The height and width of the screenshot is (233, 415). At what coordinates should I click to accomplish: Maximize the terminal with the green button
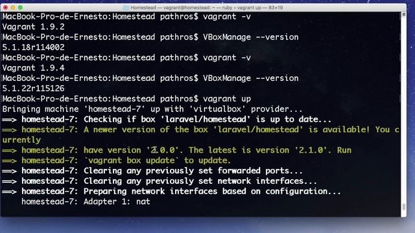tap(20, 8)
